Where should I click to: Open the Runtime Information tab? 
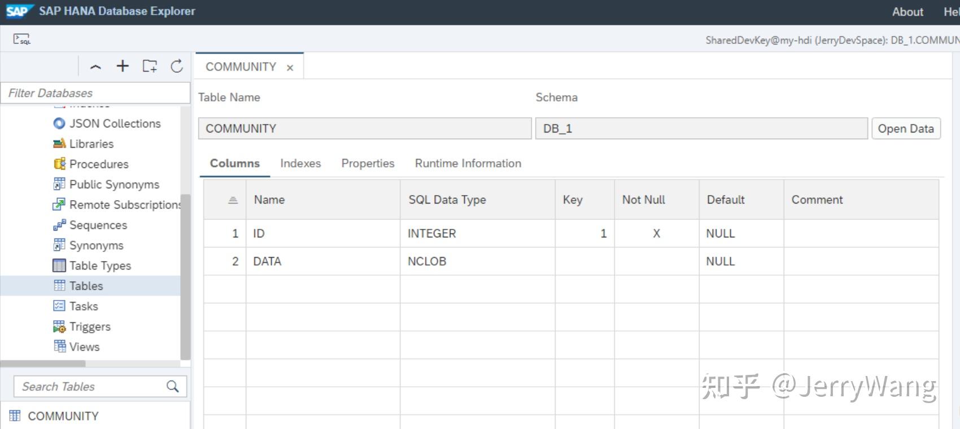tap(468, 163)
